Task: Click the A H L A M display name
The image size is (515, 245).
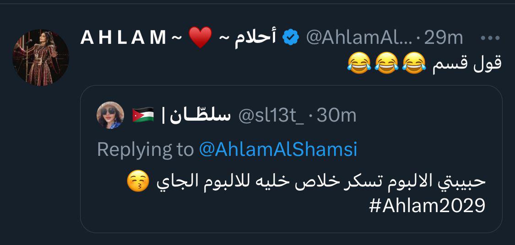Action: coord(124,38)
